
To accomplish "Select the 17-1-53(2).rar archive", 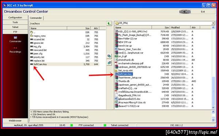I will pyautogui.click(x=129, y=106).
